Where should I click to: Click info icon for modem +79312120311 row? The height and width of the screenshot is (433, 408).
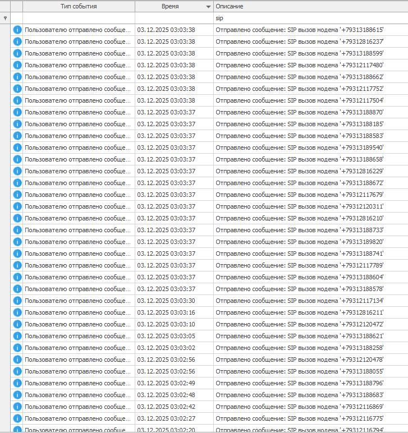17,206
